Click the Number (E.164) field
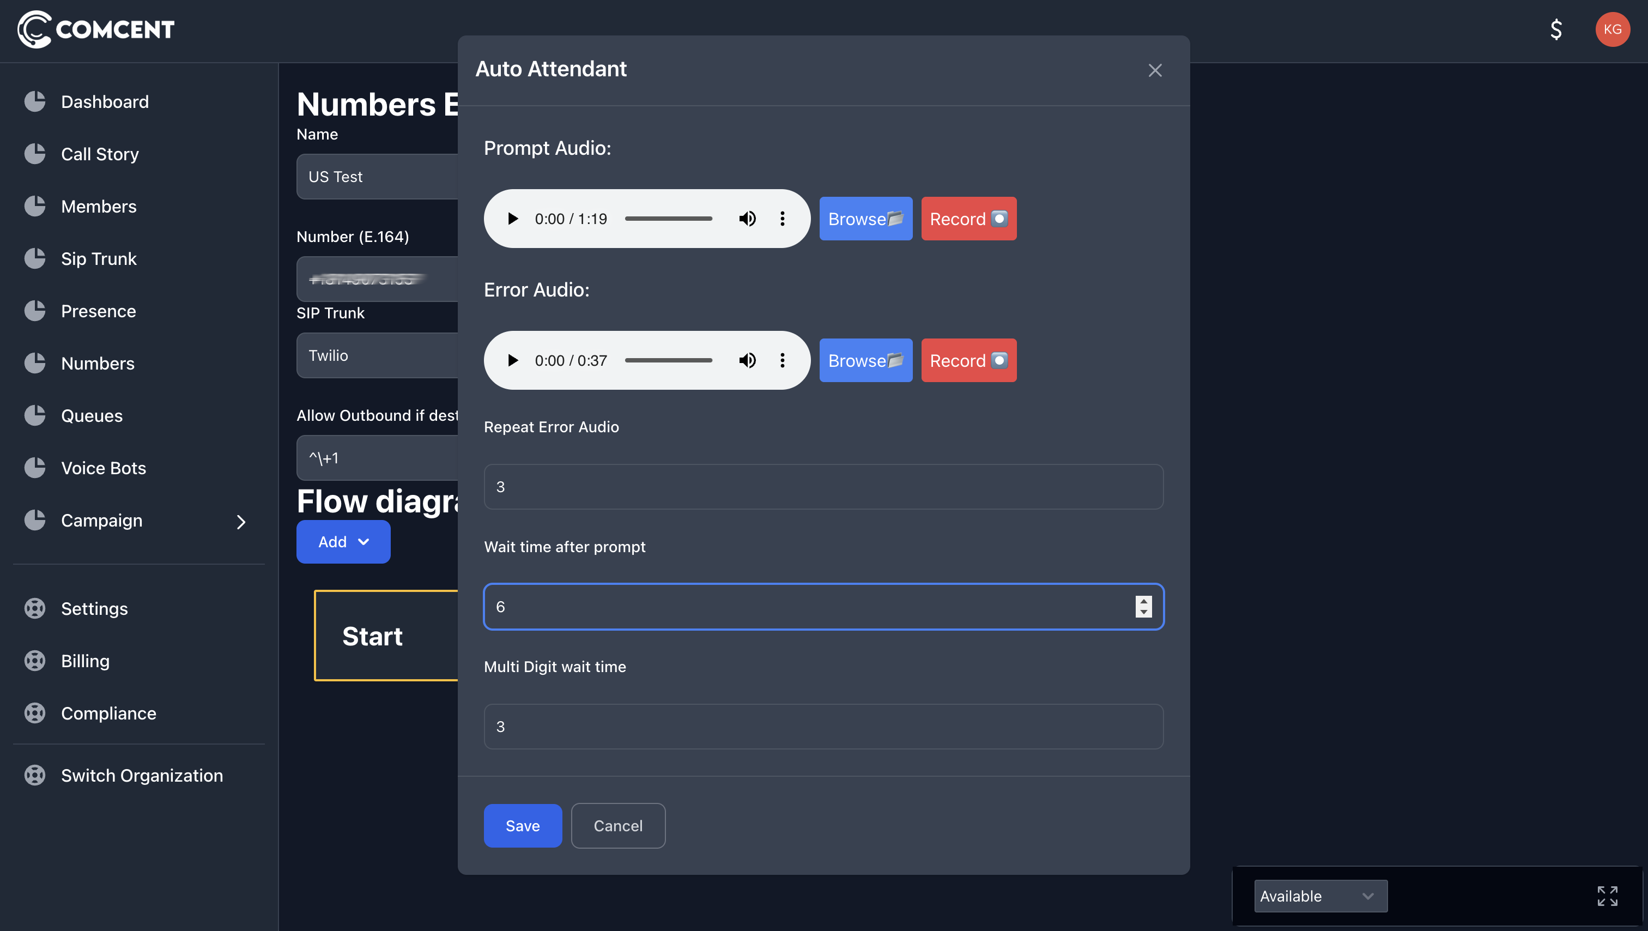The image size is (1648, 931). (x=378, y=279)
